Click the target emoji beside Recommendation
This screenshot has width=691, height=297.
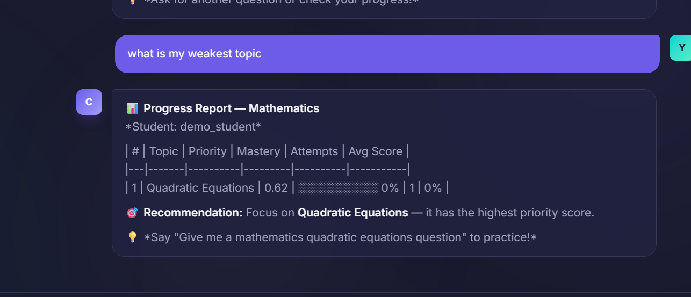(132, 213)
